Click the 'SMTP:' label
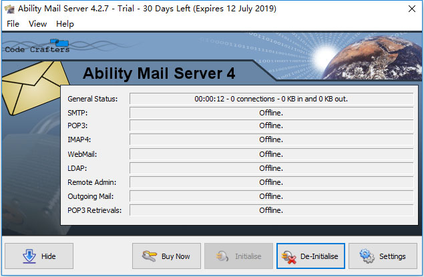 pos(77,113)
